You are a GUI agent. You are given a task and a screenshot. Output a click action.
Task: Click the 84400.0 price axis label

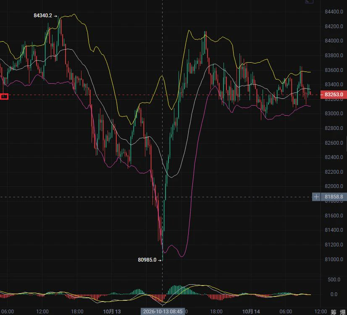pyautogui.click(x=334, y=12)
